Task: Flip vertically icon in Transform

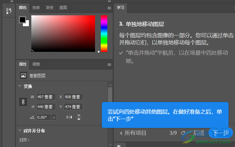Action: [79, 117]
